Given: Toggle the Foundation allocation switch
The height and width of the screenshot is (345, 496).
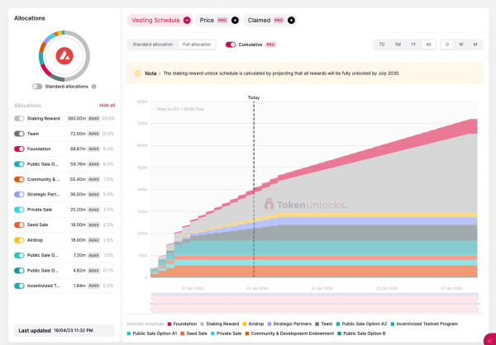Looking at the screenshot, I should 20,149.
